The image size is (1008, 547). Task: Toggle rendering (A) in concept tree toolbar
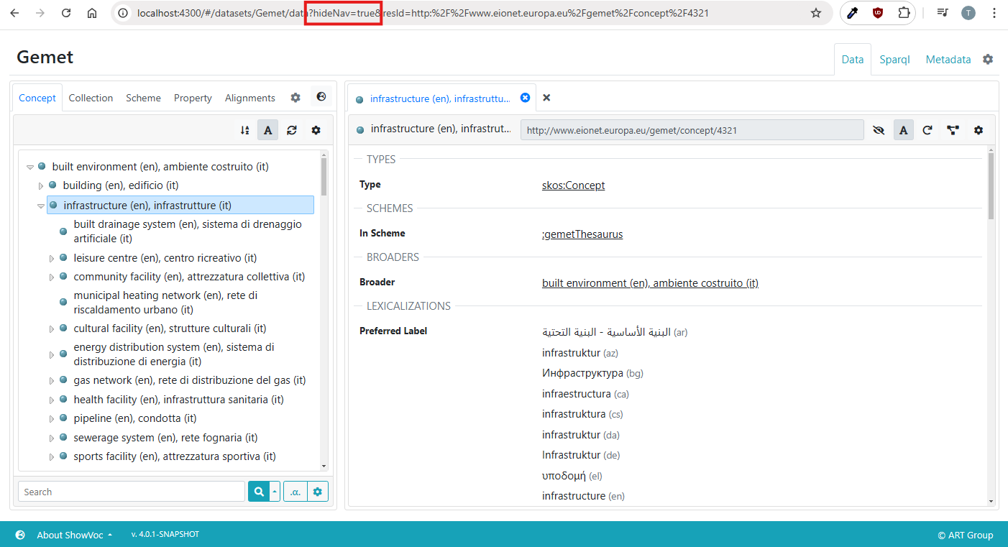pyautogui.click(x=267, y=130)
